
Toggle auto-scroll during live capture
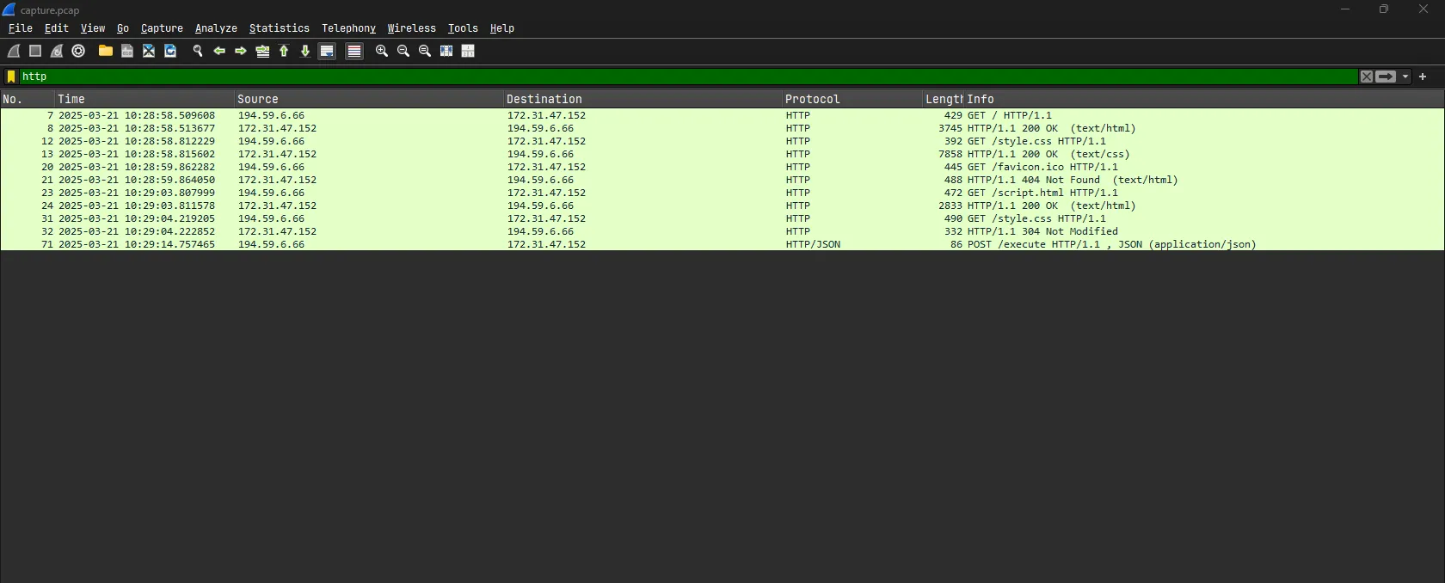click(x=327, y=52)
